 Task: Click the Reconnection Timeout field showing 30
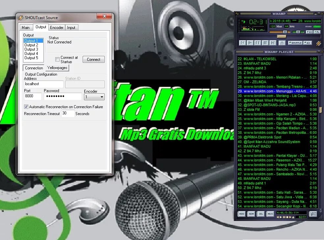click(x=68, y=113)
